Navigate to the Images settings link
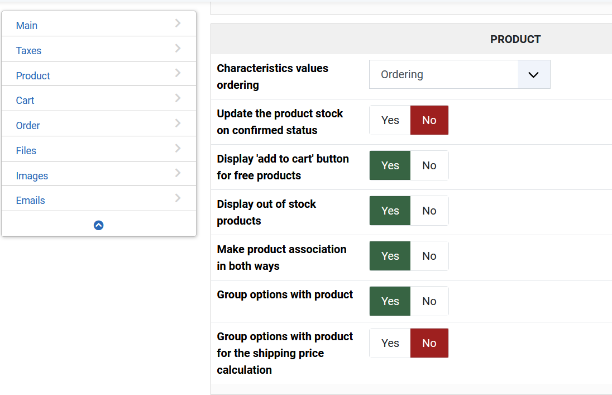The height and width of the screenshot is (395, 612). (32, 176)
